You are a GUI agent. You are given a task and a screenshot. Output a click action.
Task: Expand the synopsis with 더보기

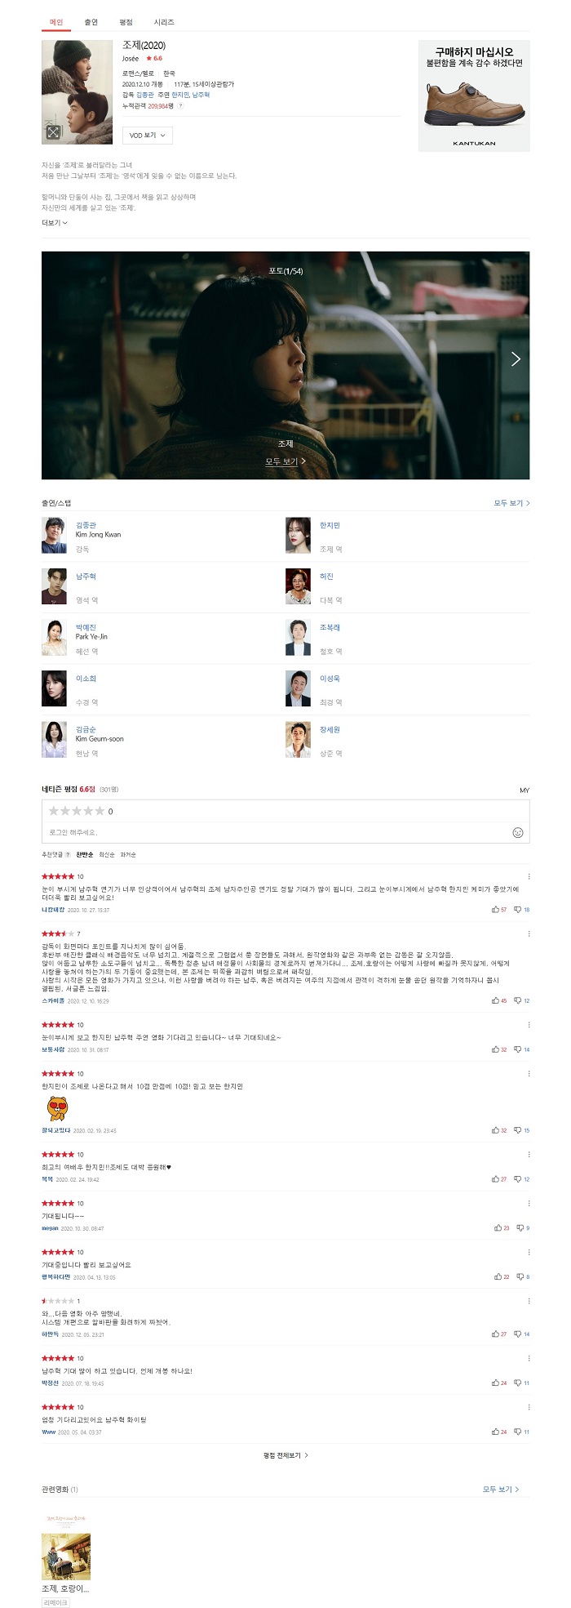[54, 223]
